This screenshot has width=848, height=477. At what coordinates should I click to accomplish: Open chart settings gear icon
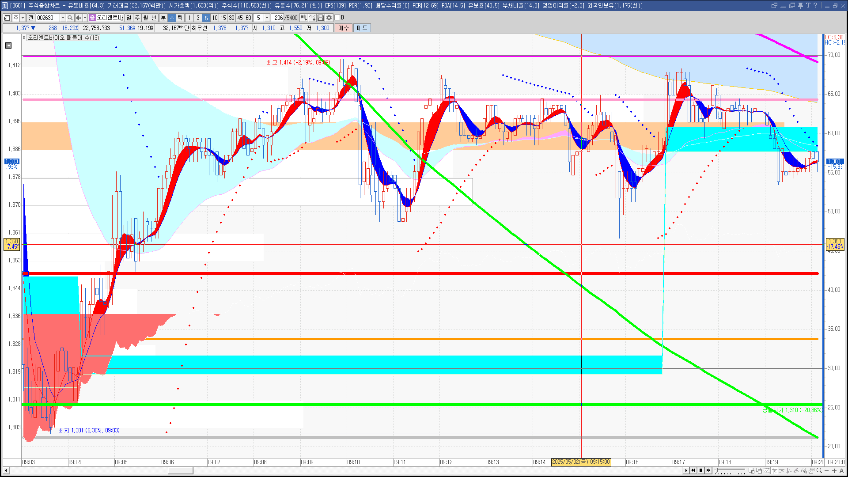329,18
